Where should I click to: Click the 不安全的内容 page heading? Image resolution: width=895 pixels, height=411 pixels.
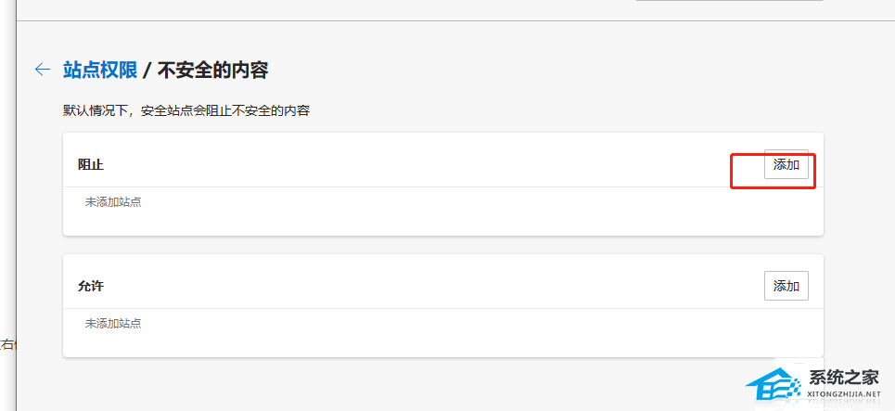tap(212, 69)
